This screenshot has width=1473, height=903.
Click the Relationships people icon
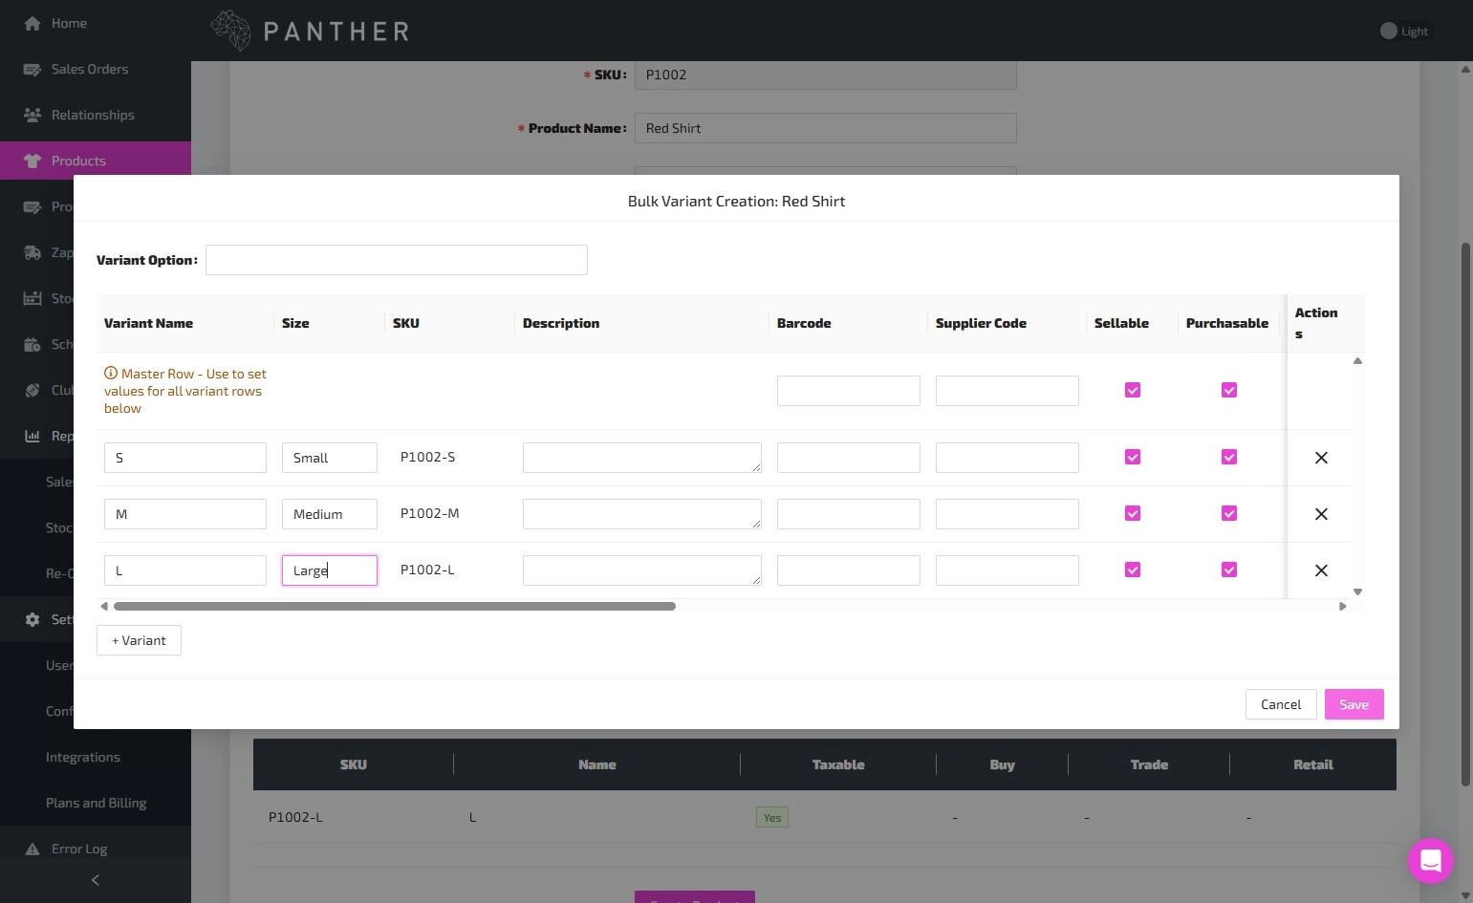pos(32,115)
